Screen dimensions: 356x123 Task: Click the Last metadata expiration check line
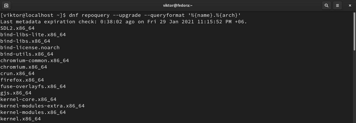point(124,22)
